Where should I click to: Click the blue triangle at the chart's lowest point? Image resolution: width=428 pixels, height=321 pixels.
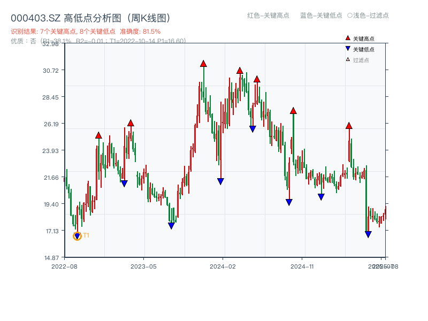(368, 234)
